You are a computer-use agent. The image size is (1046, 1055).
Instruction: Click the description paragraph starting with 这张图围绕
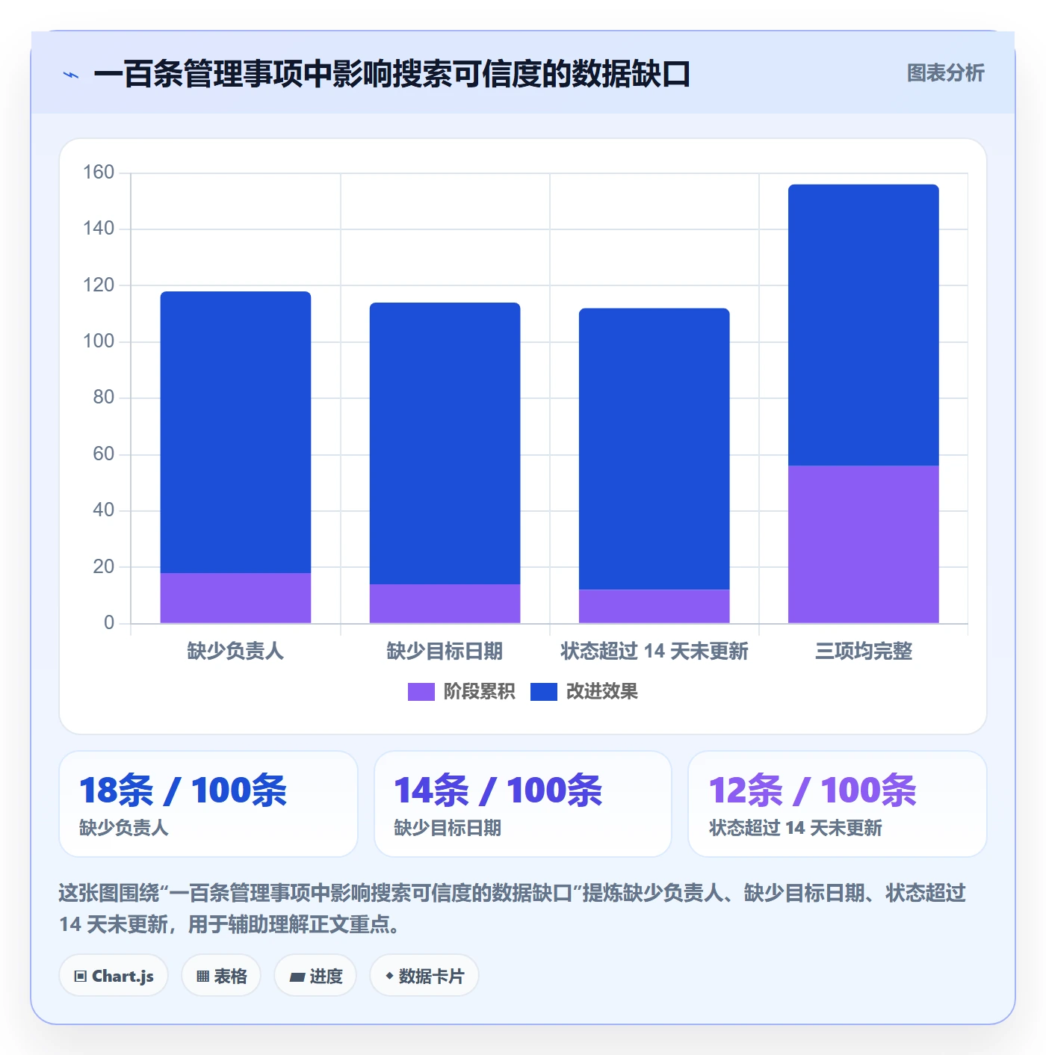click(513, 909)
